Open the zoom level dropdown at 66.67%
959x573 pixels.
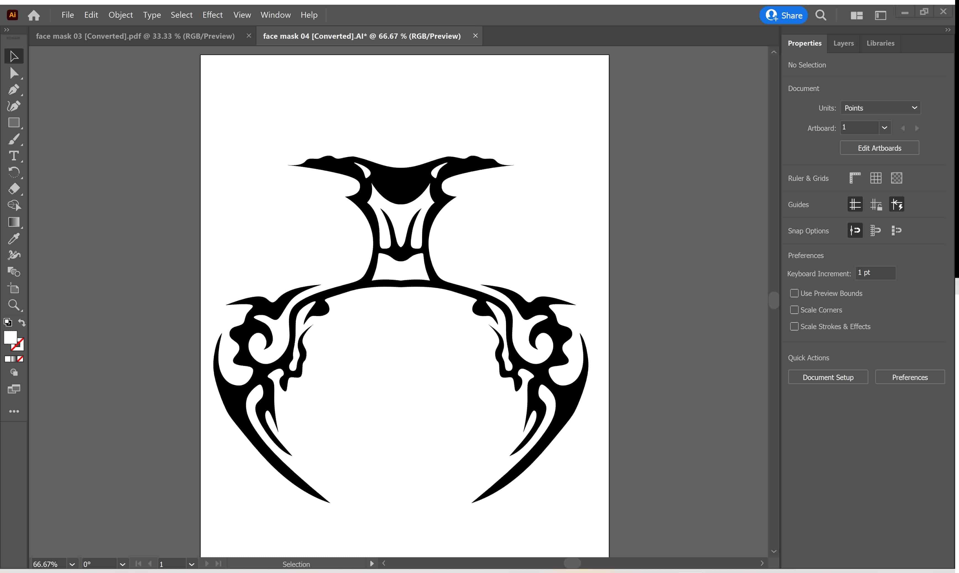tap(72, 564)
